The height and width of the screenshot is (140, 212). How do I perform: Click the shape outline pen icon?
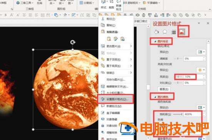(74, 15)
